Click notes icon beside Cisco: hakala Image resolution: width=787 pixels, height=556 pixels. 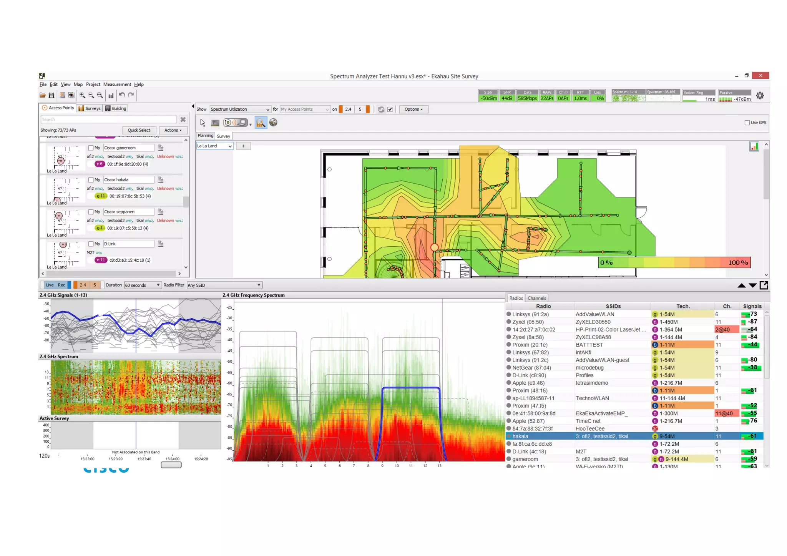(161, 180)
